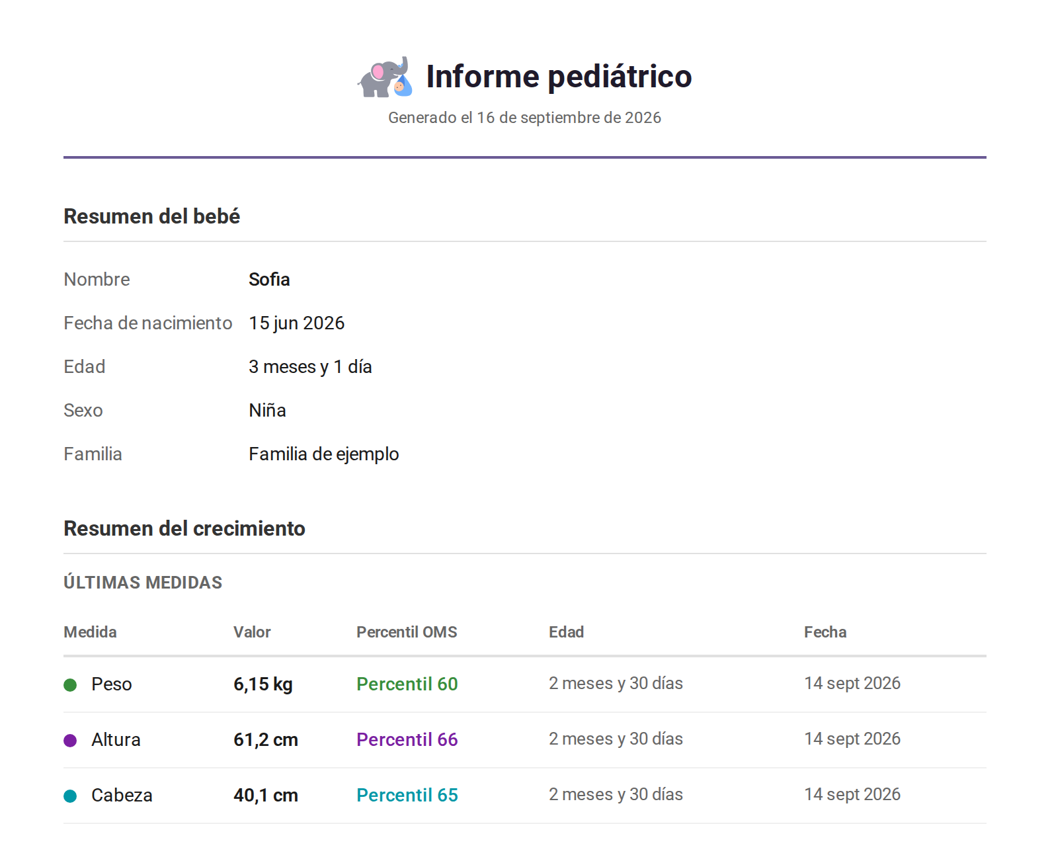This screenshot has height=861, width=1050.
Task: Click the 'Fecha de nacimiento' label
Action: pos(147,323)
